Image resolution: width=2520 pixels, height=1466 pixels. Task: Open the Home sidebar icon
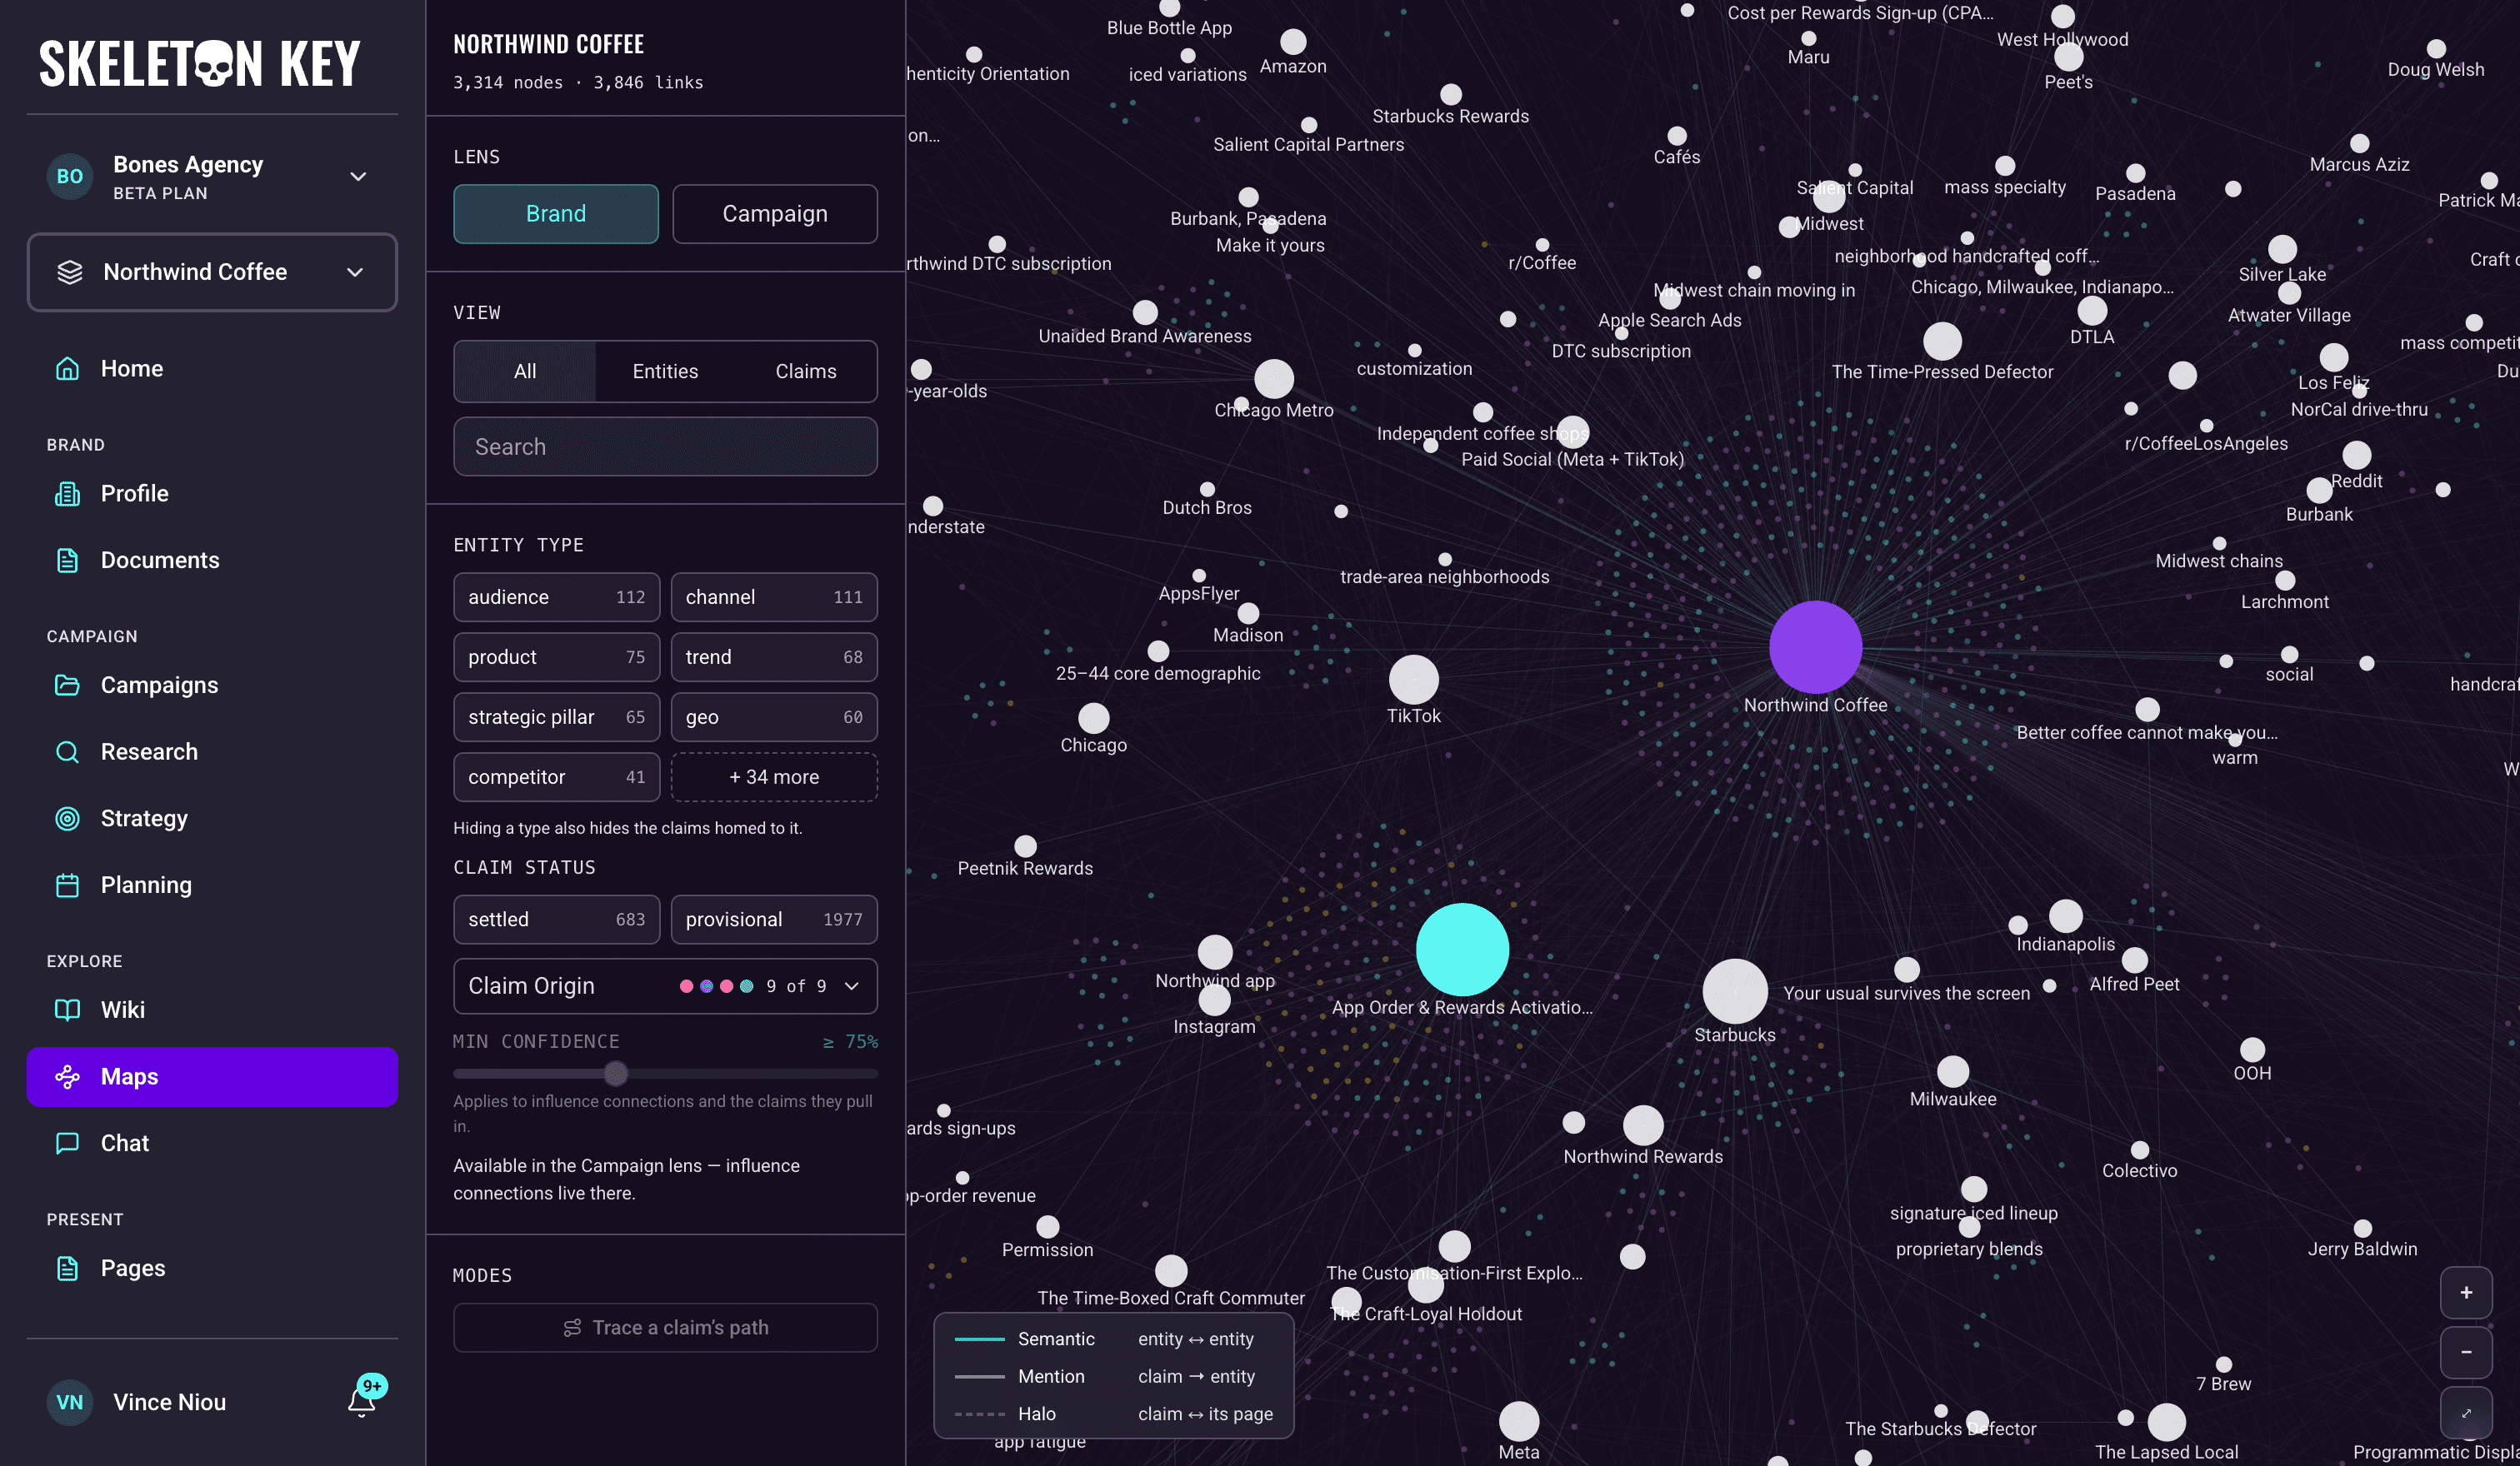click(67, 369)
